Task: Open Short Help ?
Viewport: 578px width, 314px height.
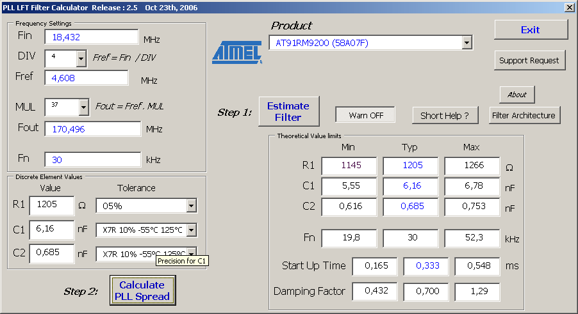Action: coord(445,116)
